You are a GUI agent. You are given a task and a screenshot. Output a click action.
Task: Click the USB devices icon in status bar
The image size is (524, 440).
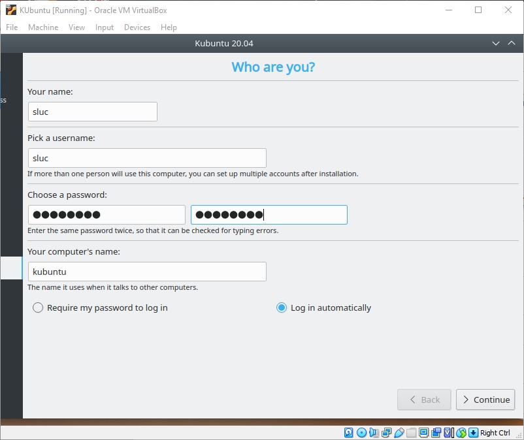399,433
